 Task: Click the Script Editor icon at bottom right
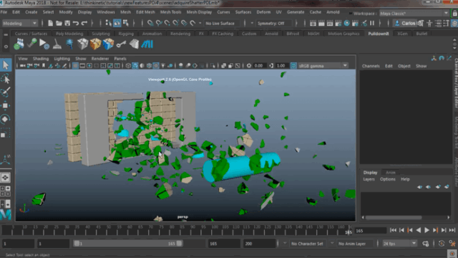click(452, 254)
